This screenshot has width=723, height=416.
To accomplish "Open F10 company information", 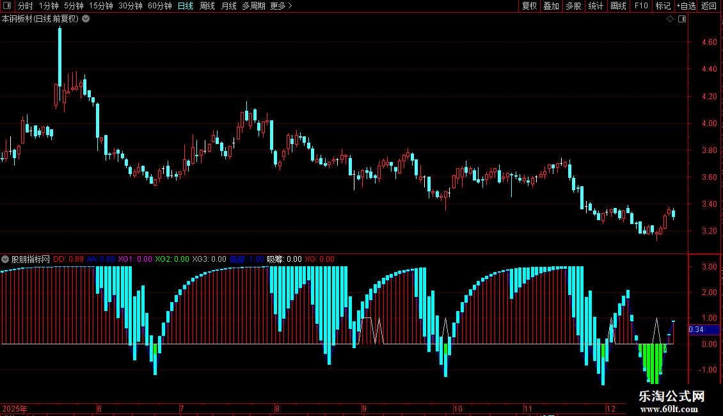I will (x=641, y=6).
